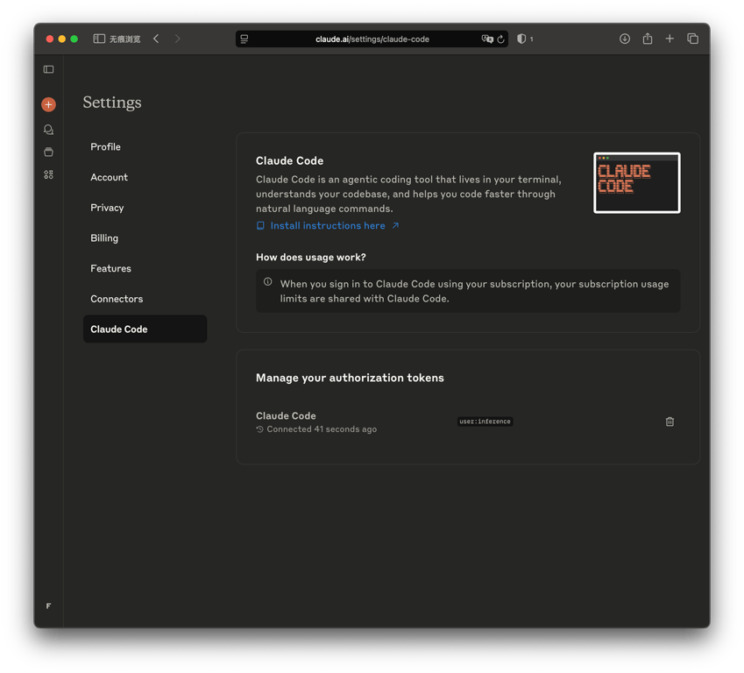
Task: Click the 'Manage your authorization tokens' heading
Action: [350, 378]
